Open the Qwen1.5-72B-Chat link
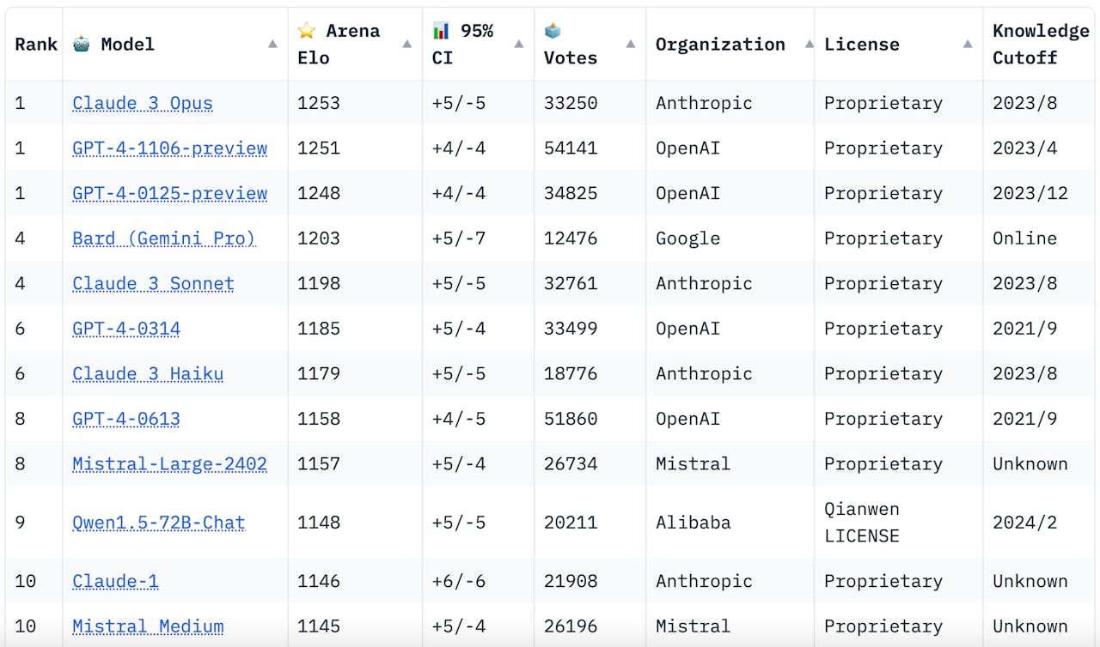Image resolution: width=1100 pixels, height=647 pixels. point(159,522)
